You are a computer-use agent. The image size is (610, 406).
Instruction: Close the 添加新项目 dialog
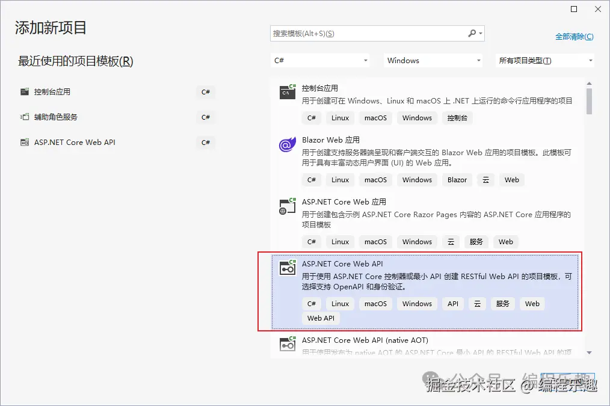point(598,9)
